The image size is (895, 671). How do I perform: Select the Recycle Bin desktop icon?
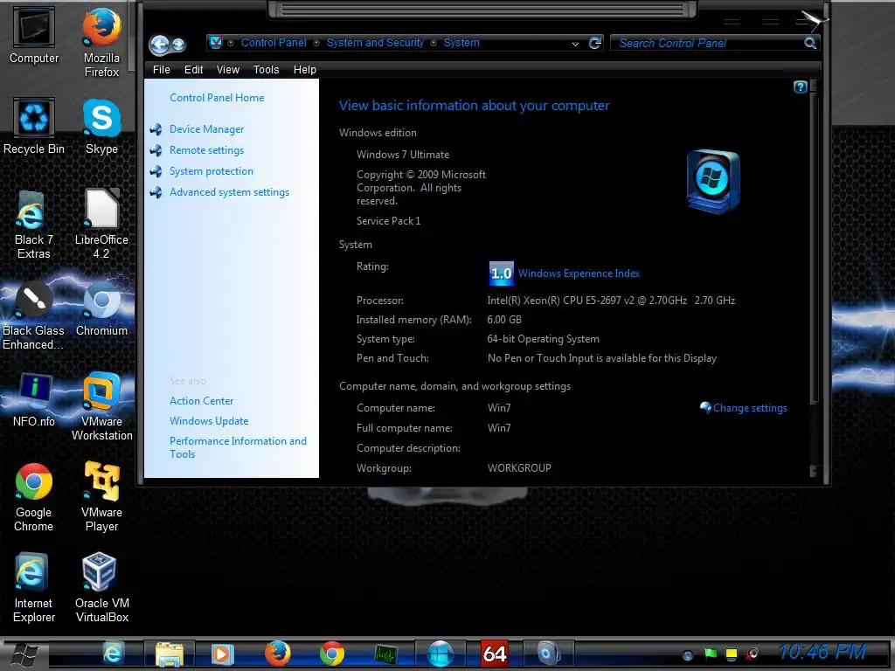click(x=34, y=126)
